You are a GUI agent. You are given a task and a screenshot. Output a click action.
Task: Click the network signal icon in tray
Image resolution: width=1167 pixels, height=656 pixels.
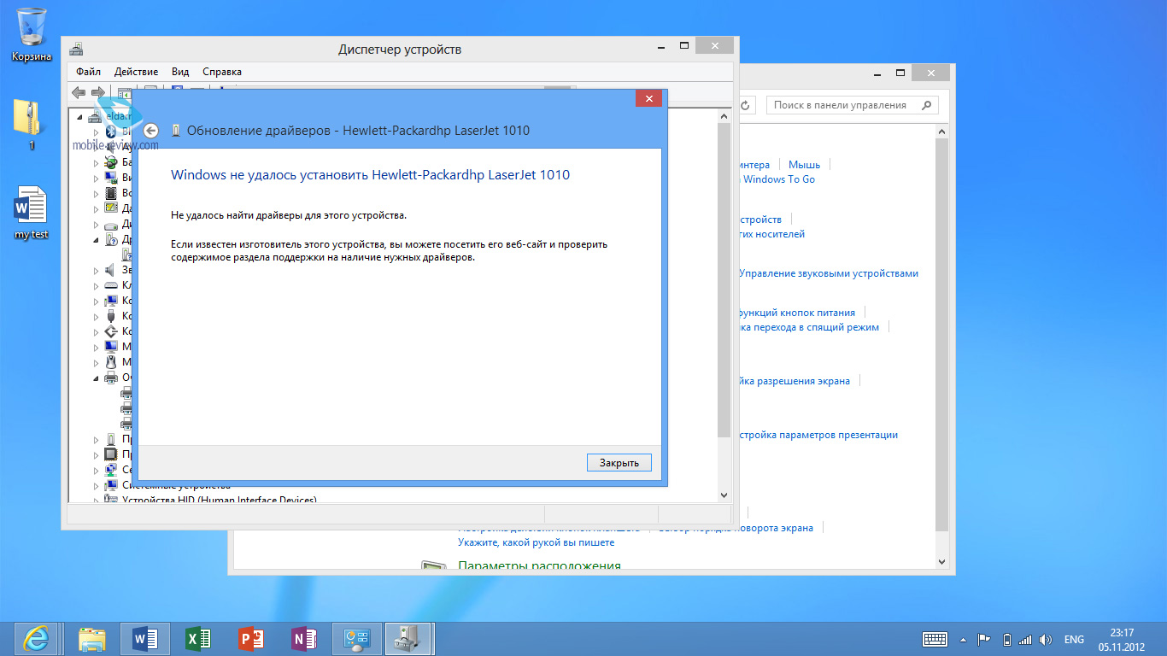pyautogui.click(x=1025, y=639)
